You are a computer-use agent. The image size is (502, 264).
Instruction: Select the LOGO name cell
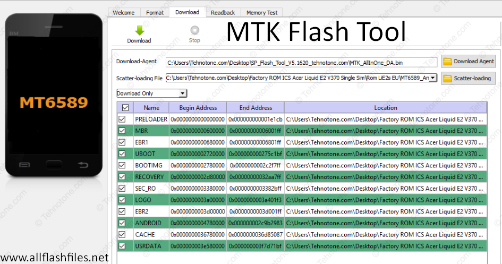point(151,200)
